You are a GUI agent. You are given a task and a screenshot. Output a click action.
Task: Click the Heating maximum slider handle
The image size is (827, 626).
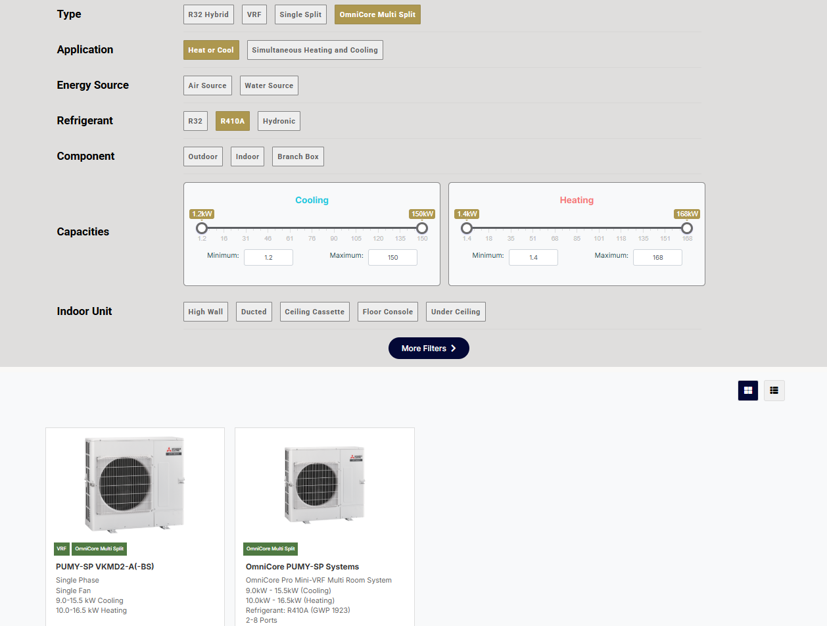point(687,228)
